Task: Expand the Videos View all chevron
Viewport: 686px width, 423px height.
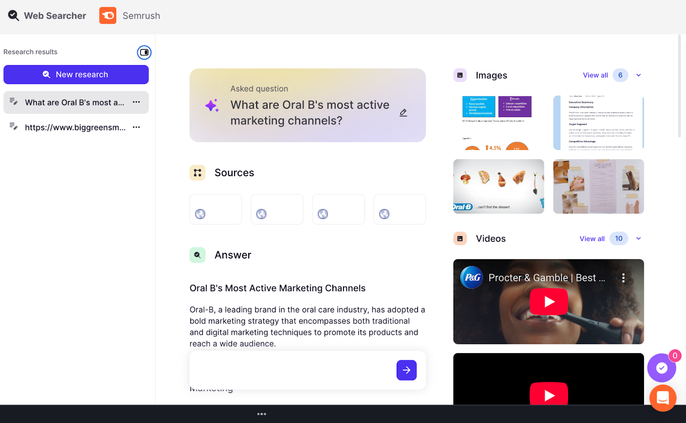Action: 638,238
